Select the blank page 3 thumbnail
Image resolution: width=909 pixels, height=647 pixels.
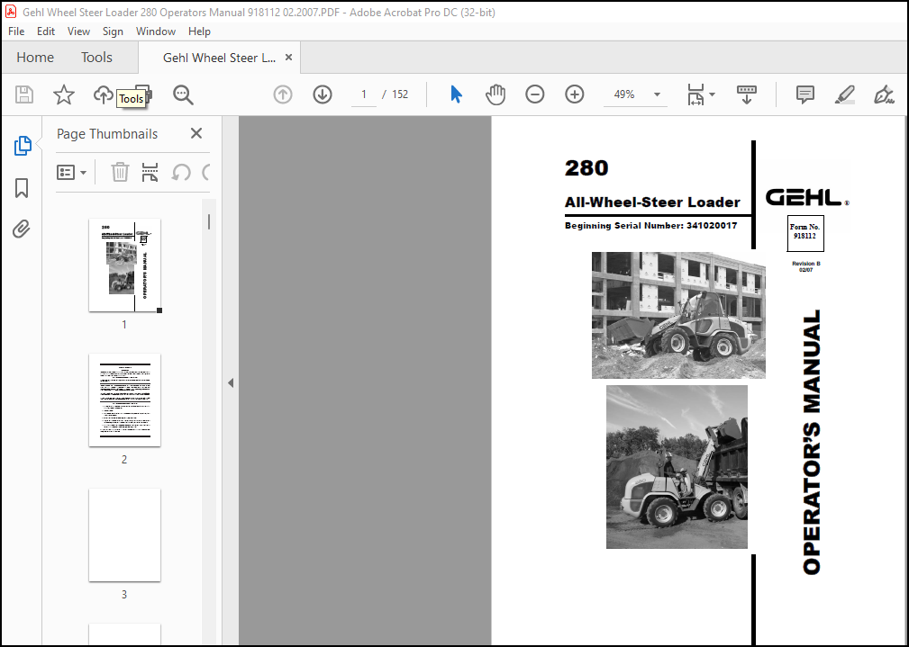pos(124,535)
